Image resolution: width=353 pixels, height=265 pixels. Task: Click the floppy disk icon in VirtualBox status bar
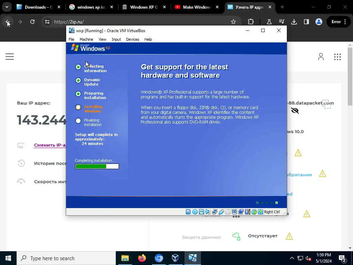201,212
